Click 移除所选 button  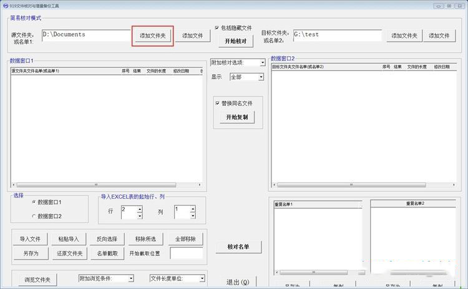coord(145,239)
